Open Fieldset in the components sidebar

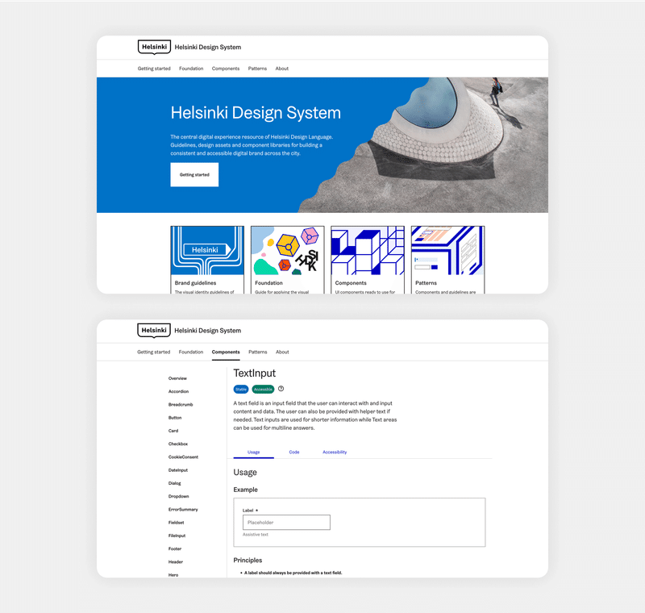point(176,523)
